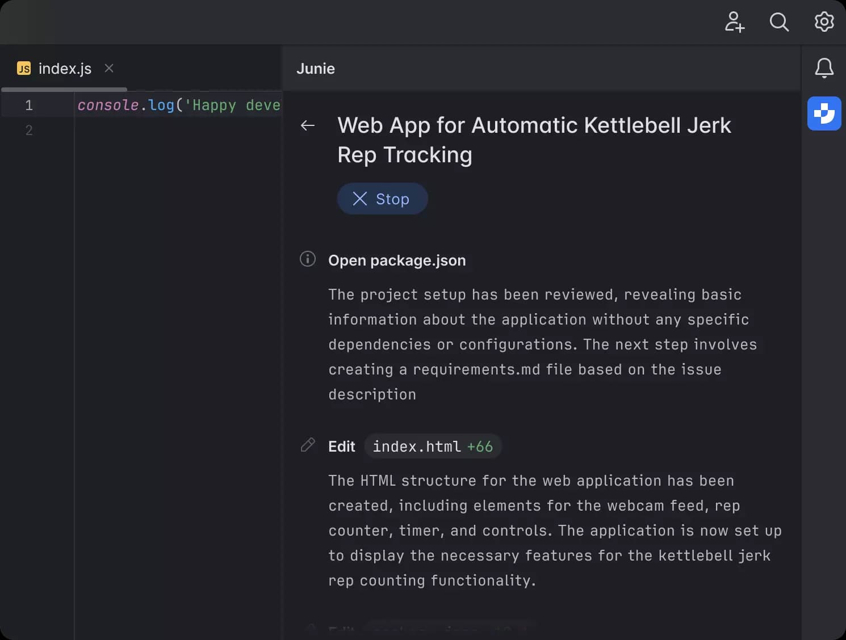This screenshot has height=640, width=846.
Task: Click the info icon beside Open package.json
Action: point(307,259)
